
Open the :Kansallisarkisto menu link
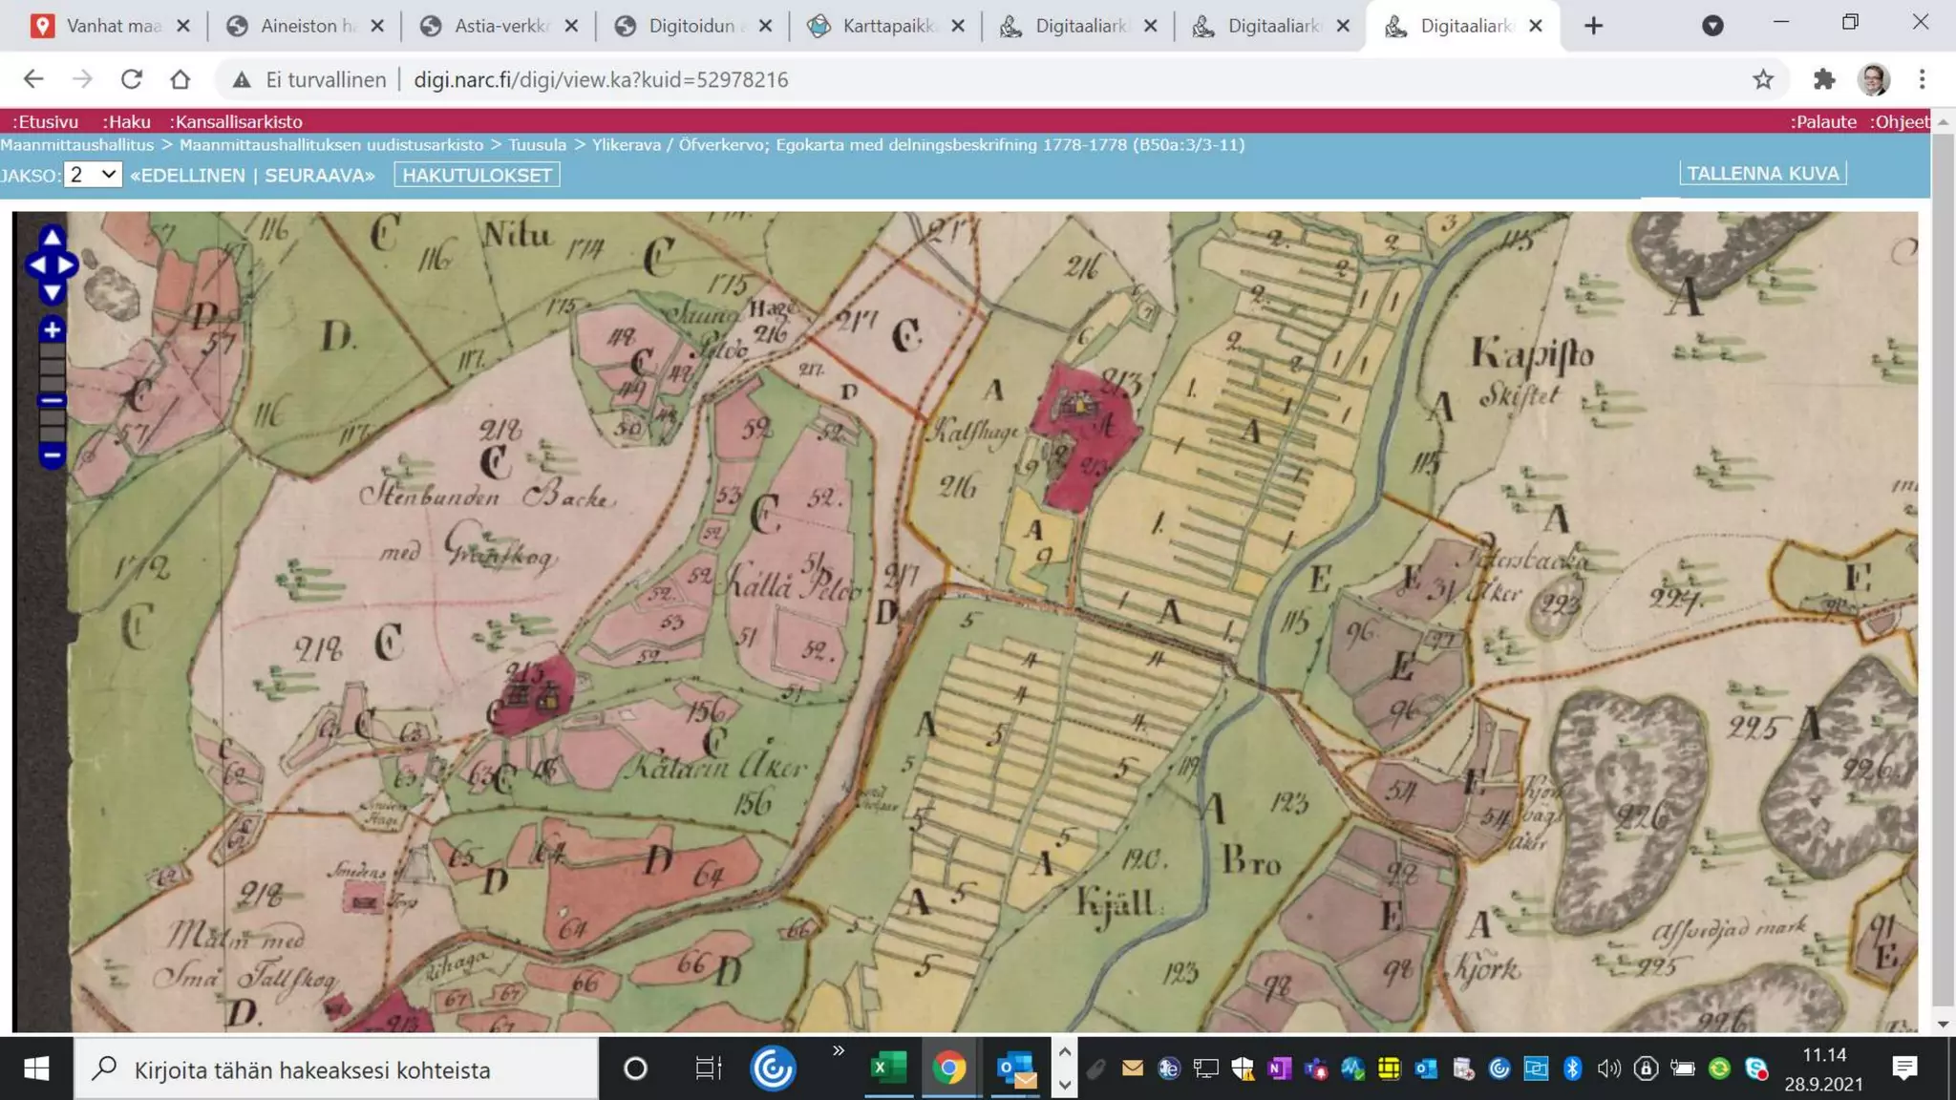tap(236, 121)
